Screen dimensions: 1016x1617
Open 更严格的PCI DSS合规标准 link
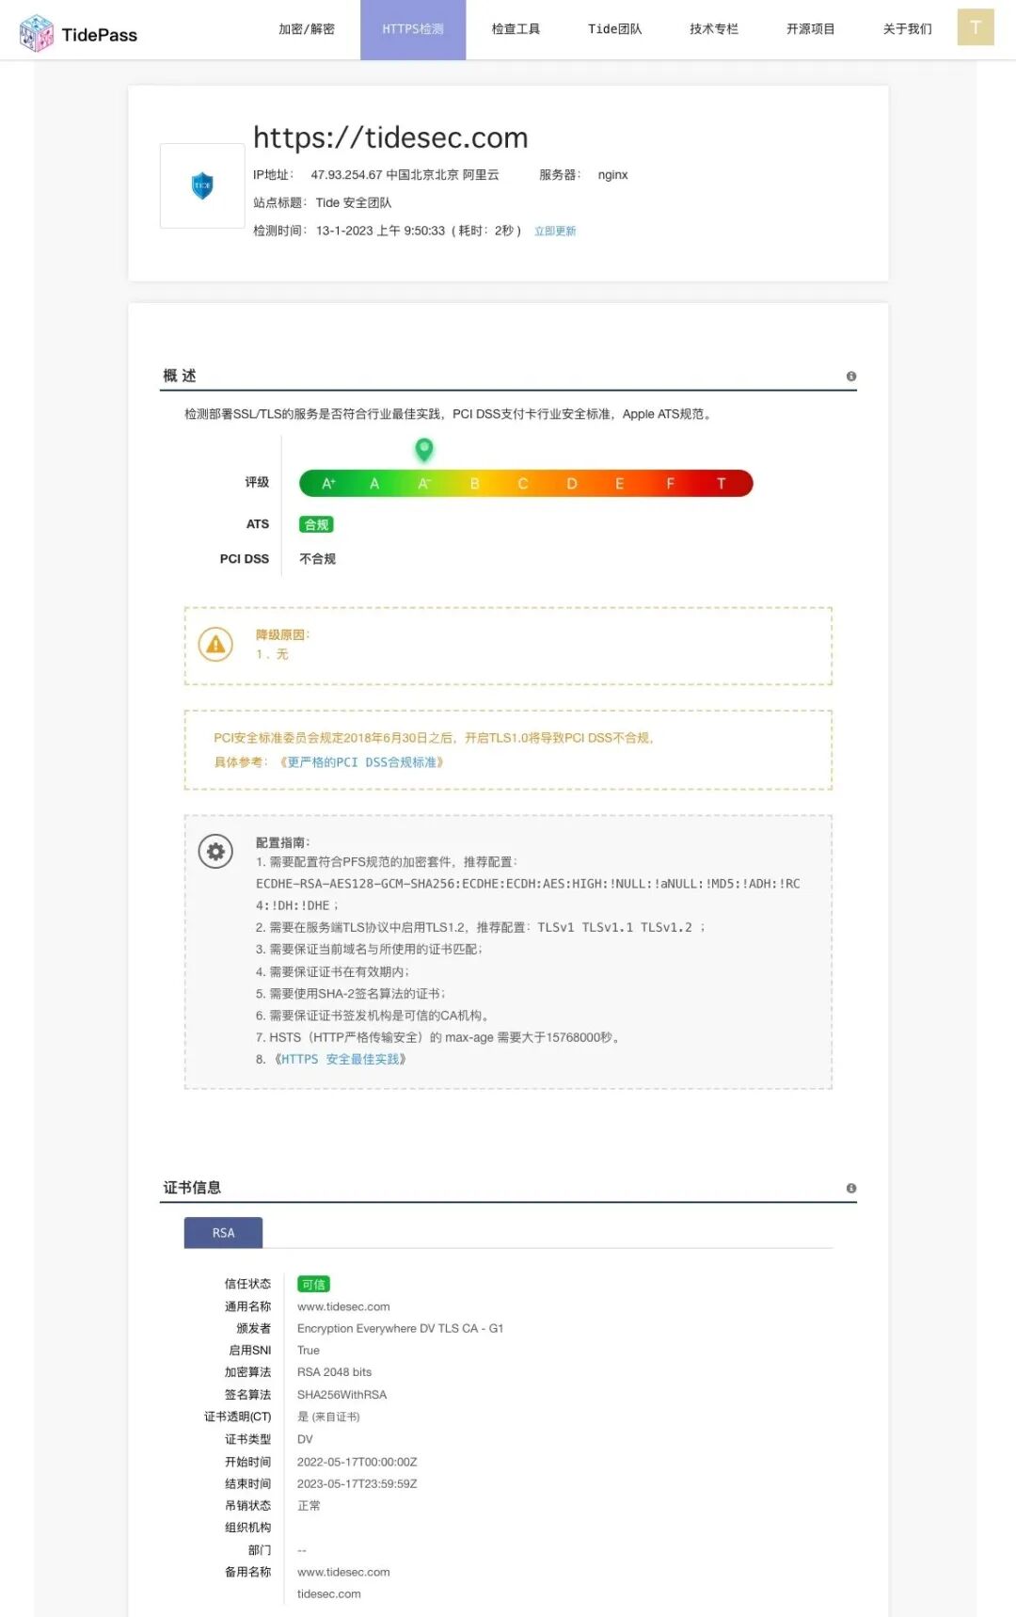(361, 762)
